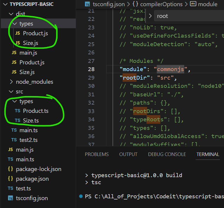Open package.json file

[x=32, y=179]
